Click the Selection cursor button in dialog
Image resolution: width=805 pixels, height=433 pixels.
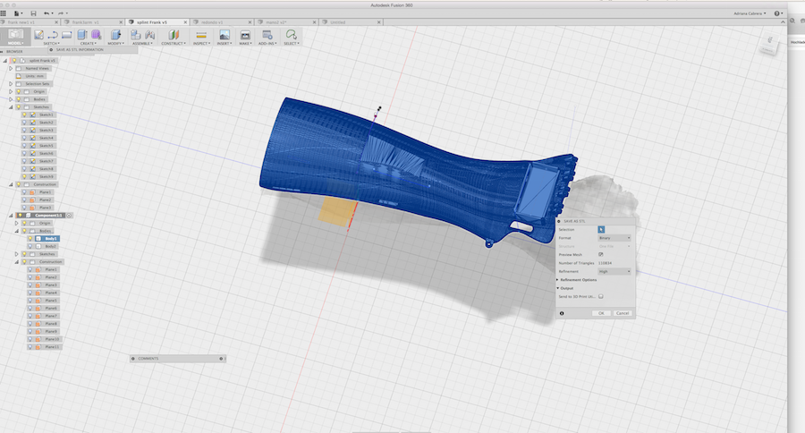pos(601,230)
